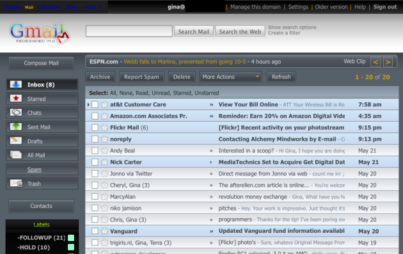
Task: Select the Andy Beal checkbox
Action: (x=95, y=150)
